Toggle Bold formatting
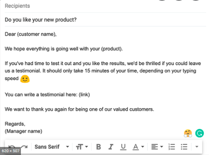The width and height of the screenshot is (209, 155). (98, 147)
